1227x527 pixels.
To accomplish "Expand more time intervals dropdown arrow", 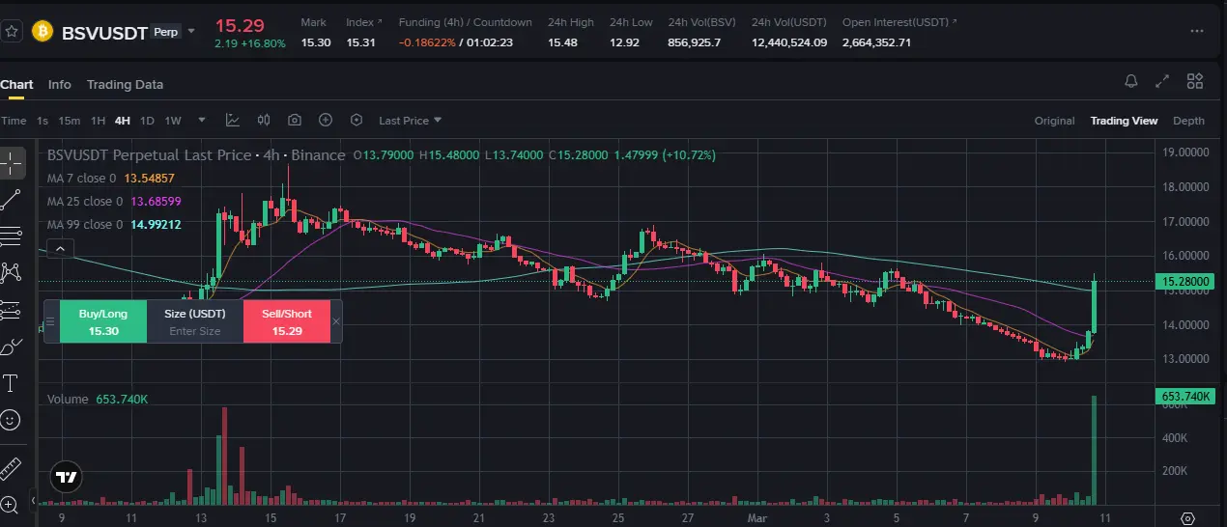I will pos(202,121).
